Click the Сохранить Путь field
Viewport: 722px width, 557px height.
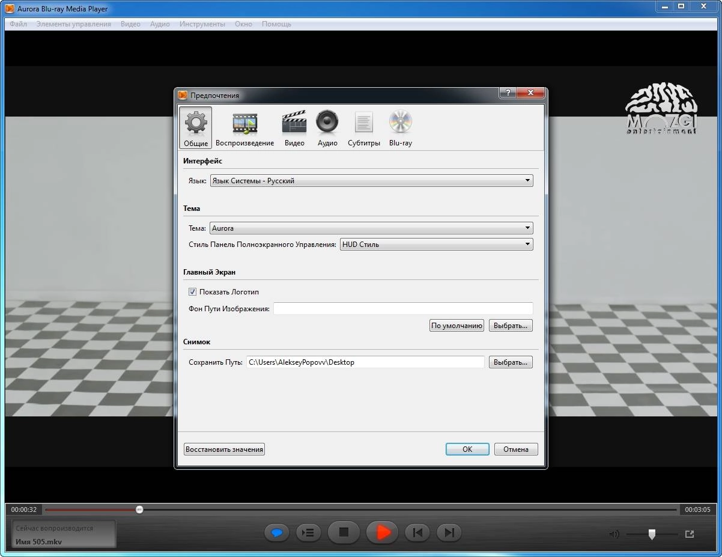point(365,362)
